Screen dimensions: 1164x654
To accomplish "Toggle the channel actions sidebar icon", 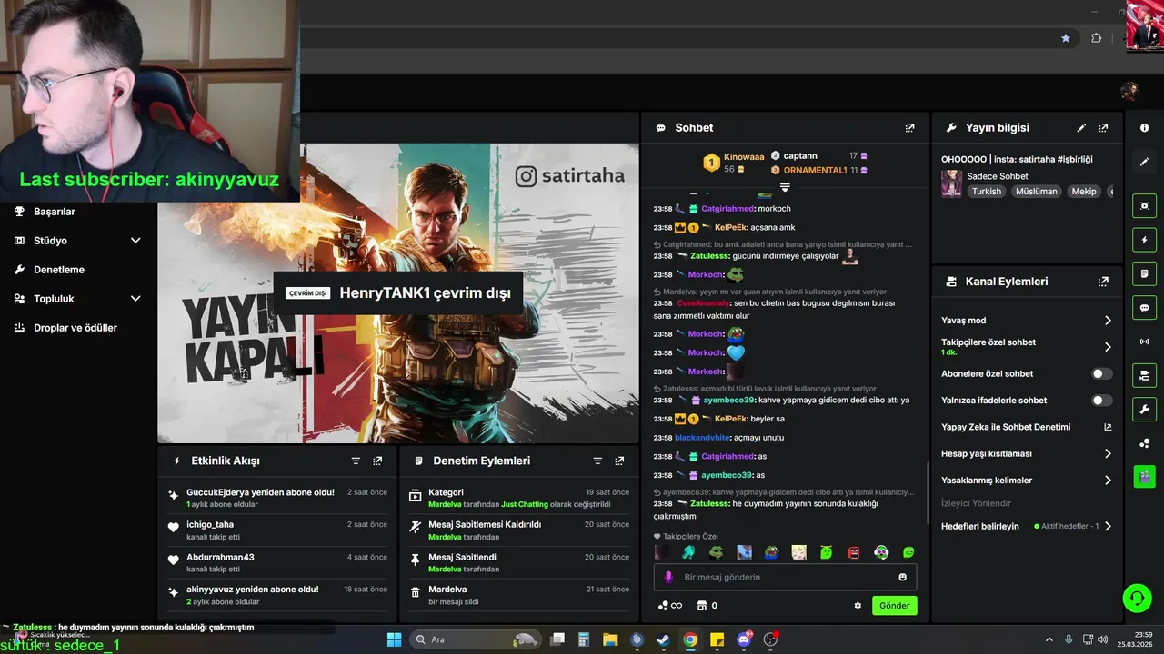I will (1144, 375).
